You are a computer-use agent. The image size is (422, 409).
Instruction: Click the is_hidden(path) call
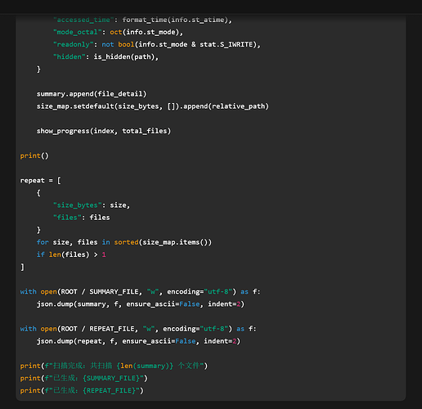click(123, 56)
